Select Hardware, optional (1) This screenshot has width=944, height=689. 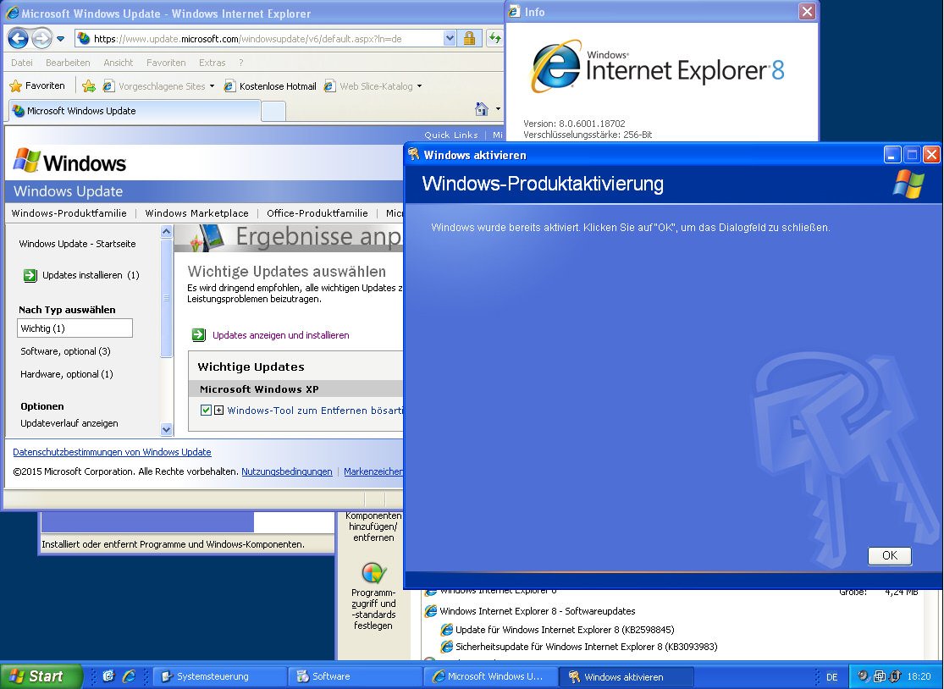[67, 374]
